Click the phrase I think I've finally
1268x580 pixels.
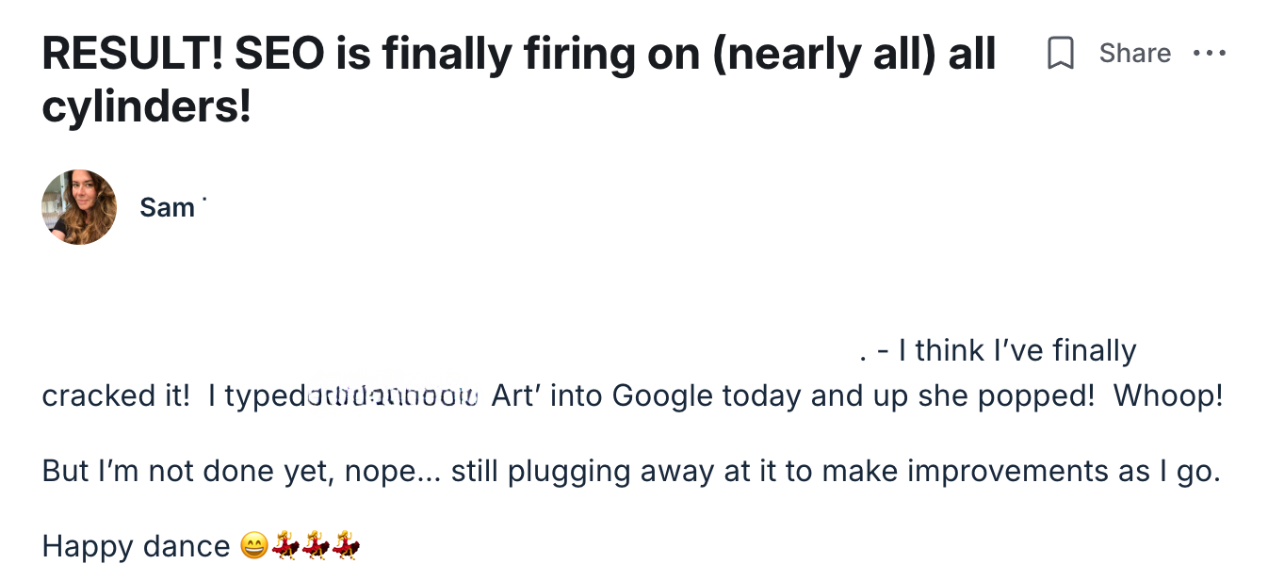pos(1017,351)
